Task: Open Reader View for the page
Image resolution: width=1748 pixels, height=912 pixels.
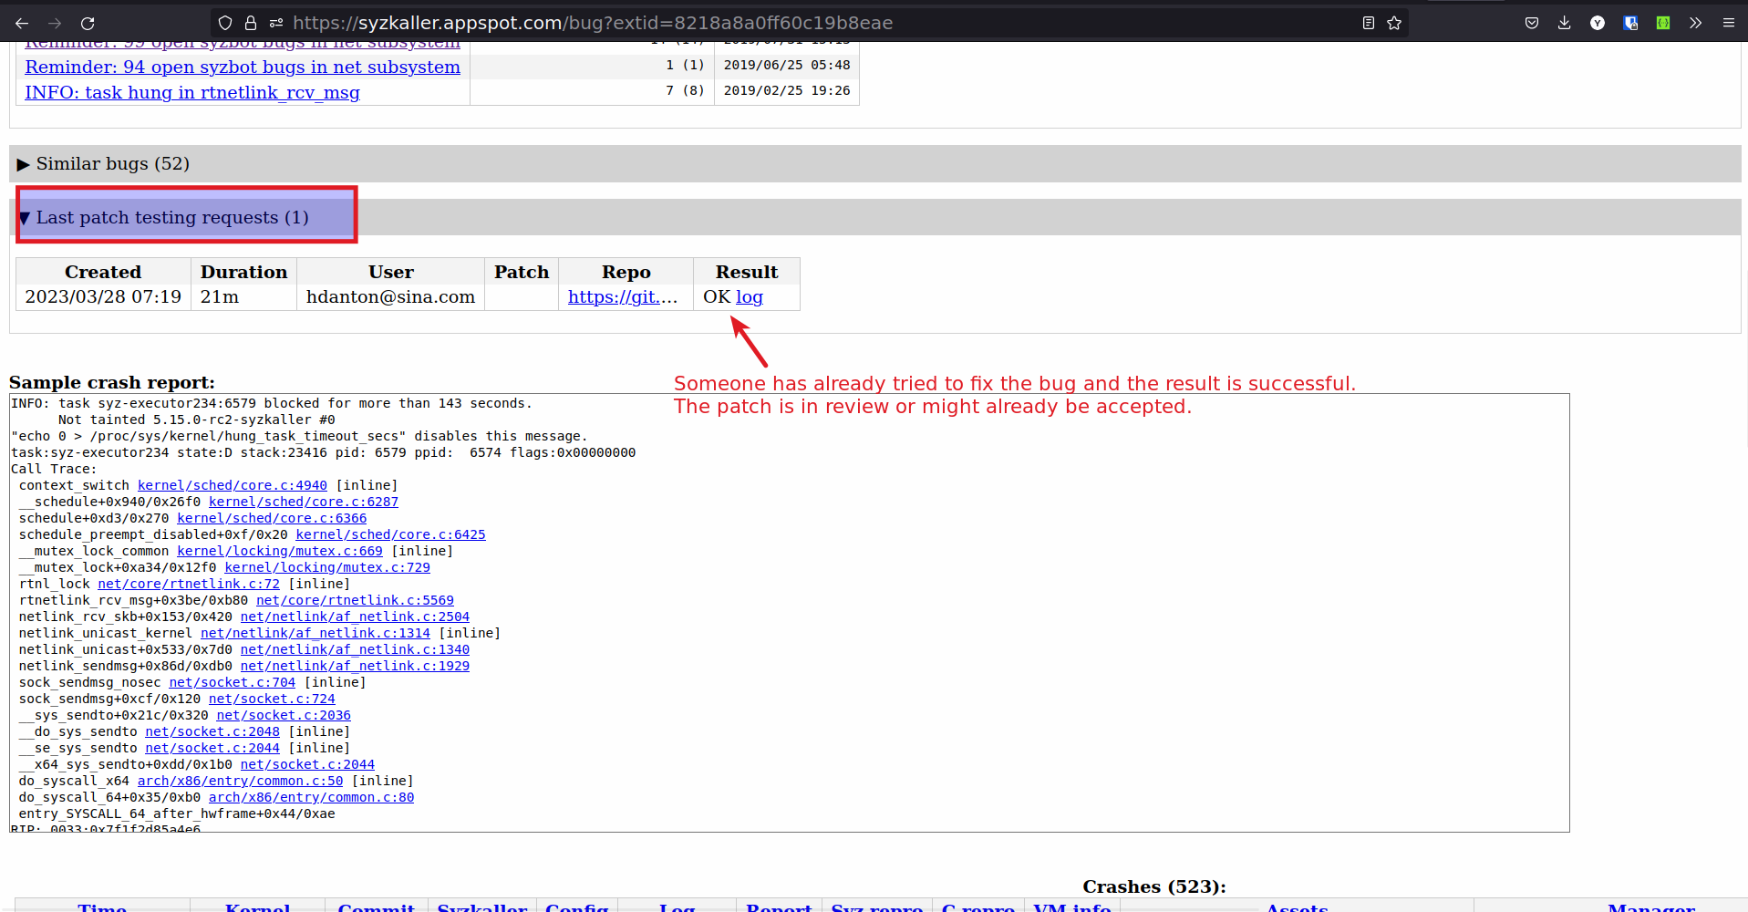Action: point(1368,23)
